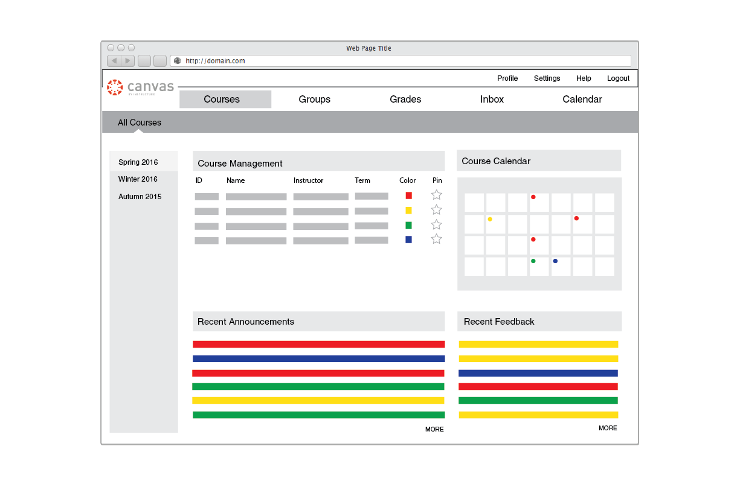This screenshot has height=478, width=740.
Task: Click the yellow dot calendar event
Action: click(x=490, y=219)
